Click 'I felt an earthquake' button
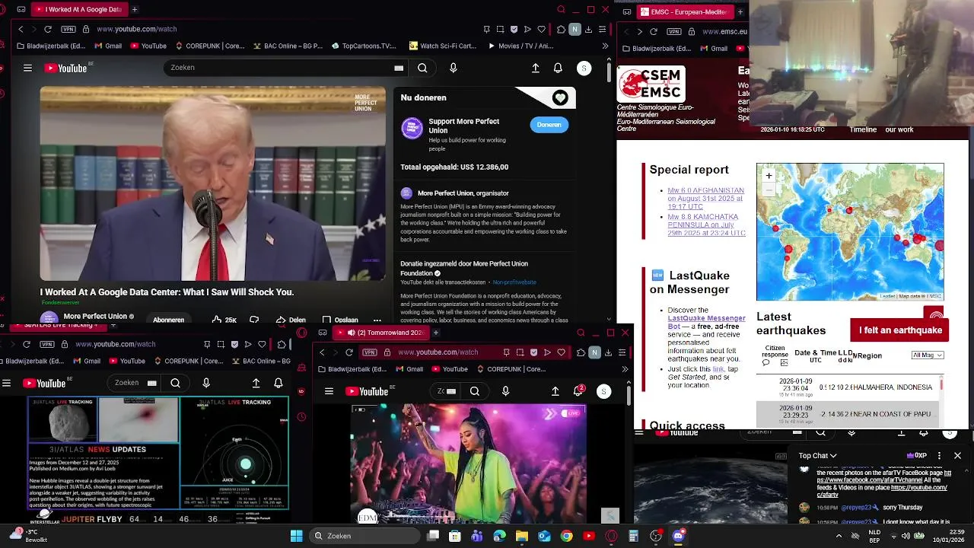This screenshot has width=974, height=548. pos(900,330)
